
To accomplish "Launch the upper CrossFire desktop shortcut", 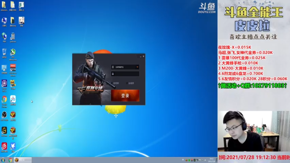I will pos(13,116).
